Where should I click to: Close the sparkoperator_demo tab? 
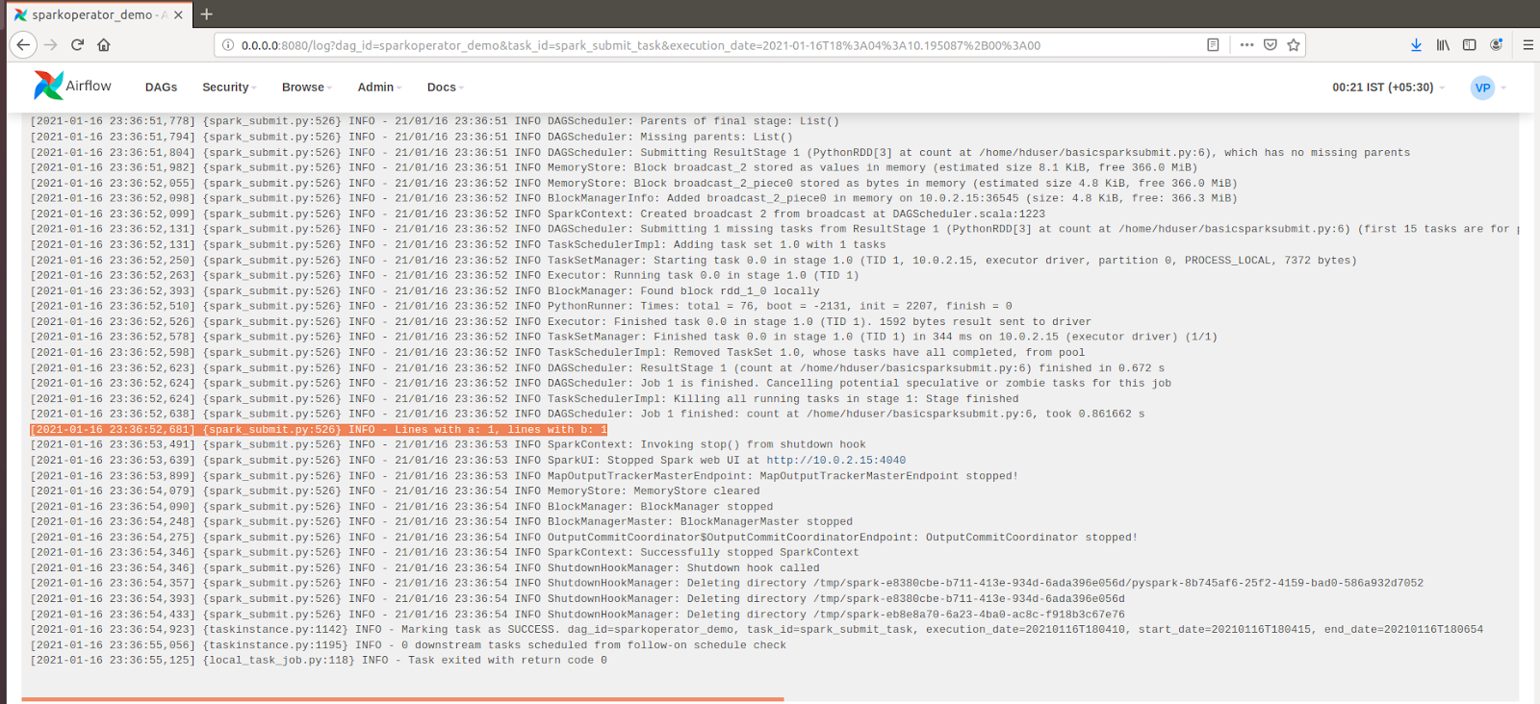[x=178, y=14]
